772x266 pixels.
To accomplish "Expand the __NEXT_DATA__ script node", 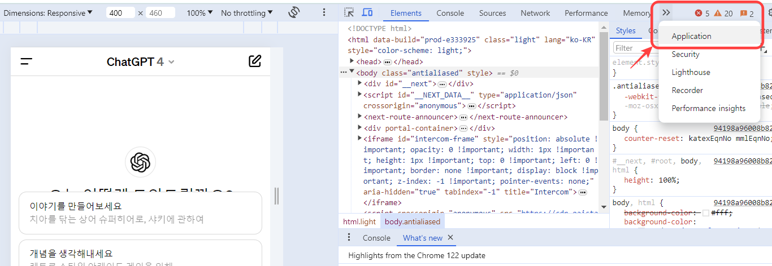I will tap(361, 94).
